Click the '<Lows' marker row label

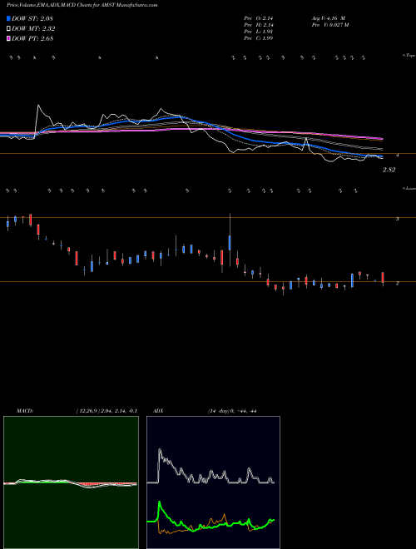click(x=409, y=188)
